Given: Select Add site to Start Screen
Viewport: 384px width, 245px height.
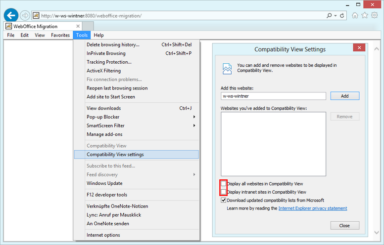Looking at the screenshot, I should click(x=137, y=97).
